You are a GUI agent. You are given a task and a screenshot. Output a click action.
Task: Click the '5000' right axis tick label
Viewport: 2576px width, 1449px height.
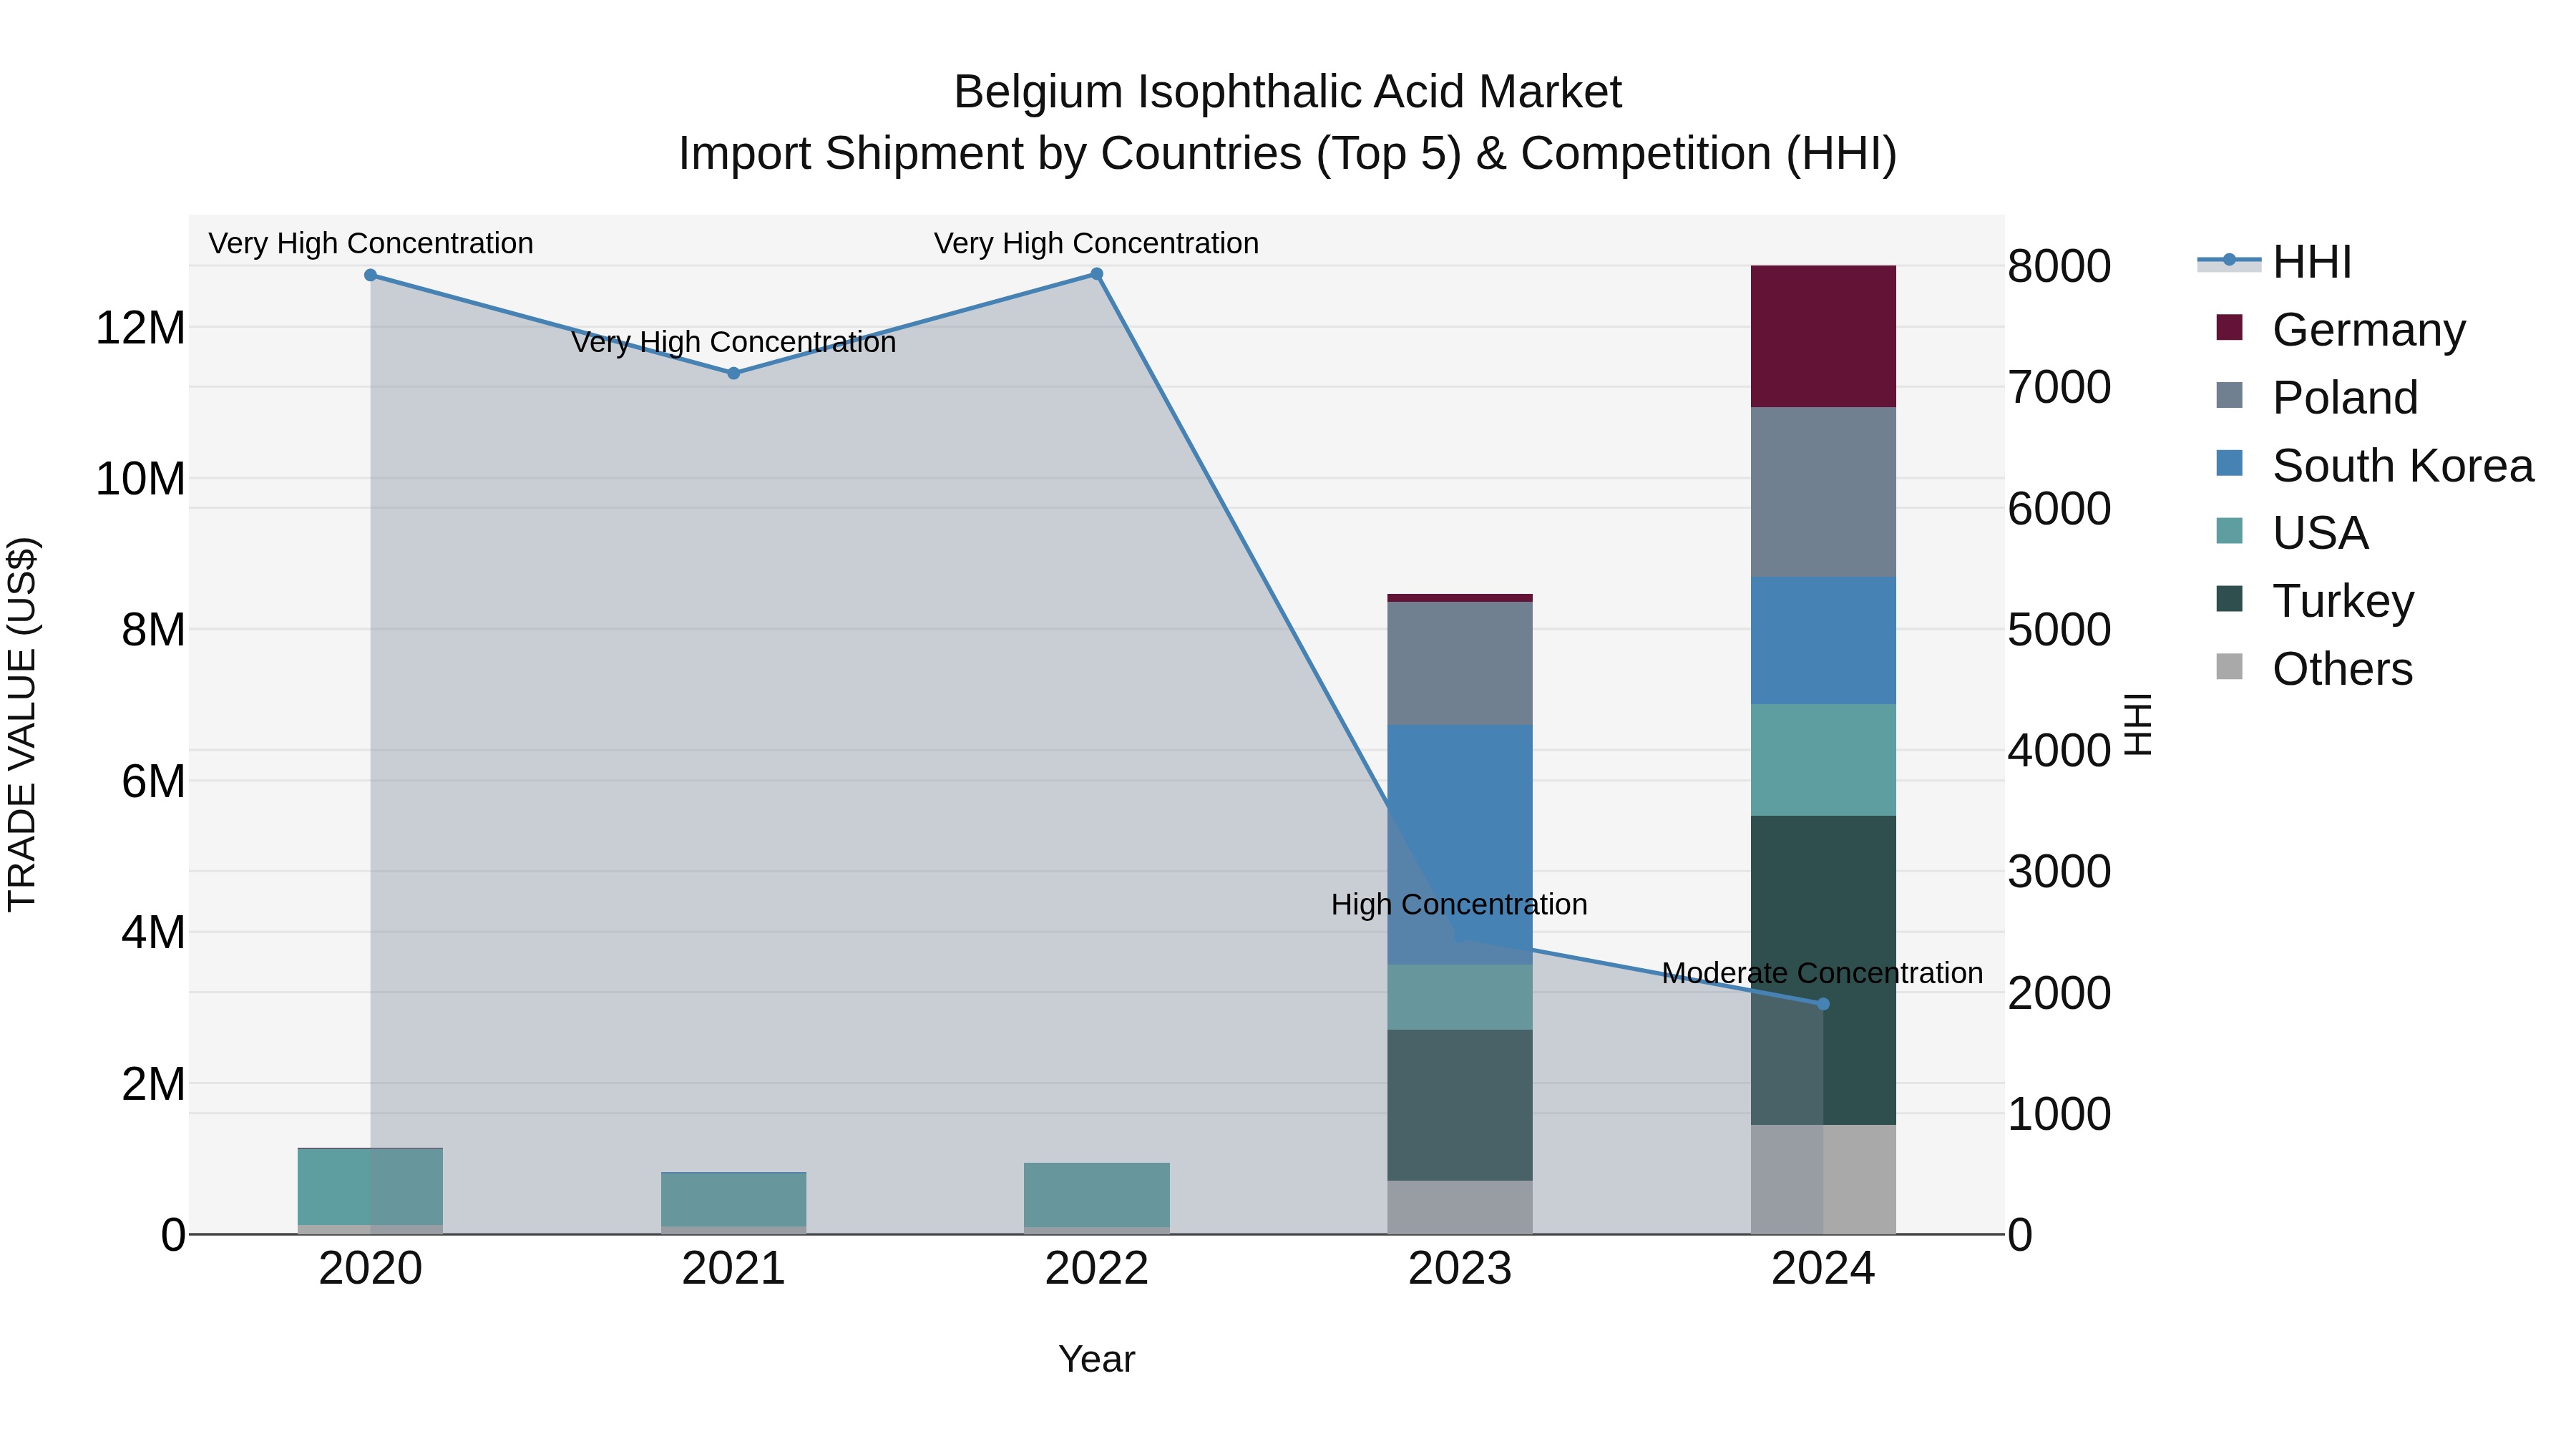(2060, 630)
